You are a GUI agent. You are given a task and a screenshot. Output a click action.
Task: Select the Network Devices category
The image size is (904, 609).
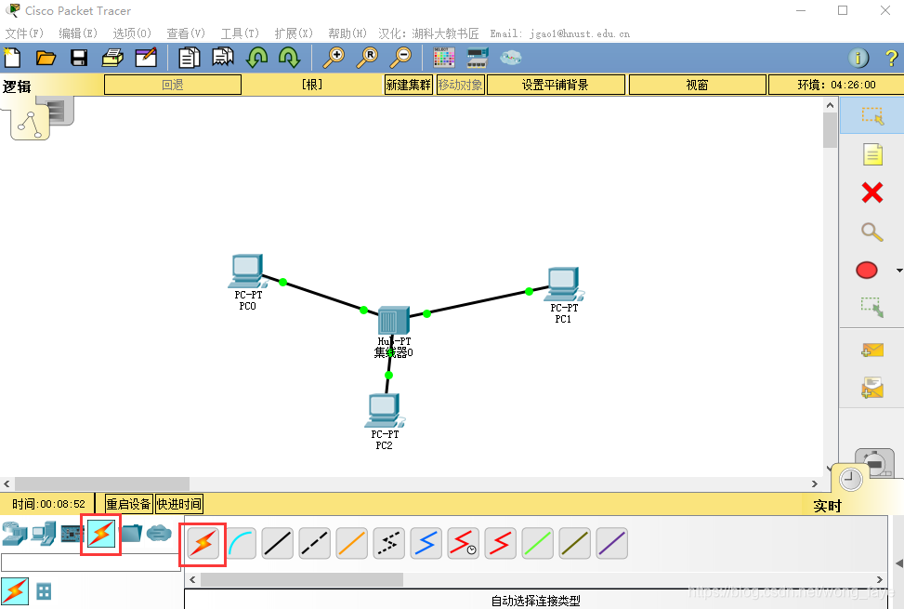pyautogui.click(x=15, y=534)
